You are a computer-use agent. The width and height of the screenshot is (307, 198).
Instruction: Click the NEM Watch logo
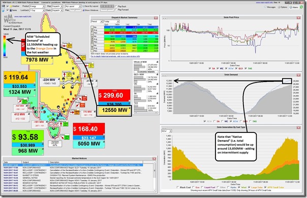[x=13, y=19]
